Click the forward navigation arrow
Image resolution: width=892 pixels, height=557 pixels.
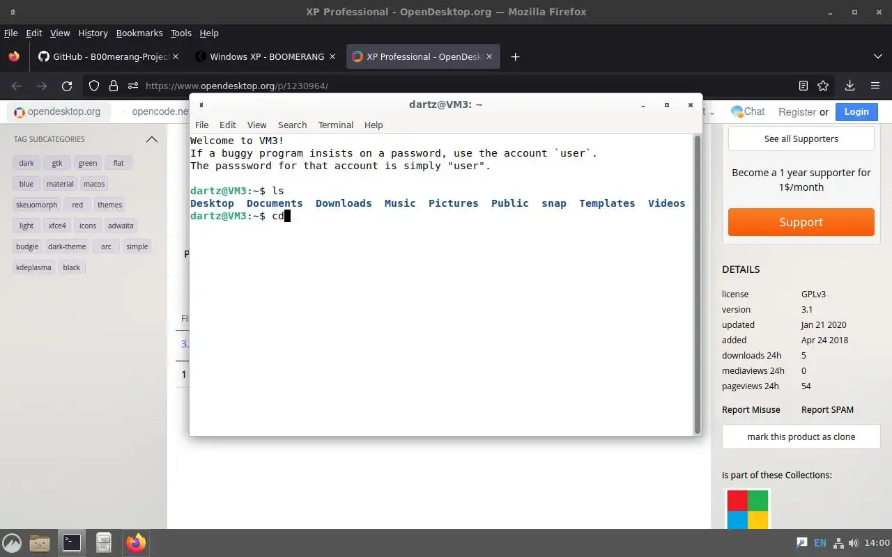[42, 86]
